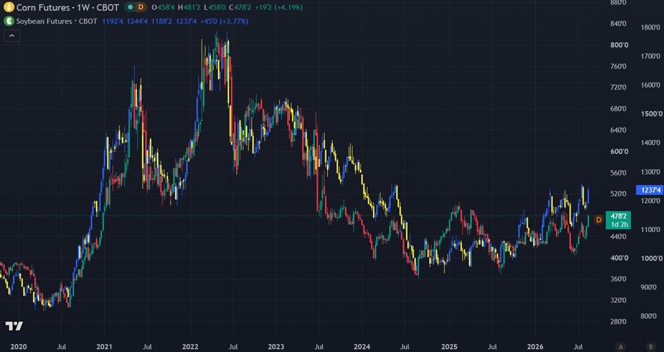
Task: Click the green Soybean Futures symbol icon
Action: 8,21
